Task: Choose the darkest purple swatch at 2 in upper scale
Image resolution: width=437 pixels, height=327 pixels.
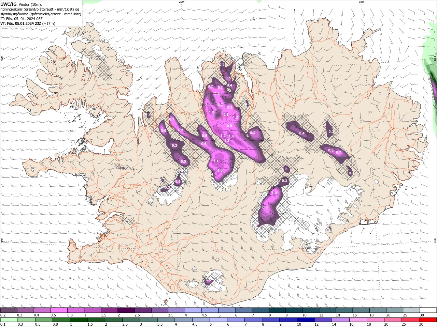Action: (x=126, y=310)
